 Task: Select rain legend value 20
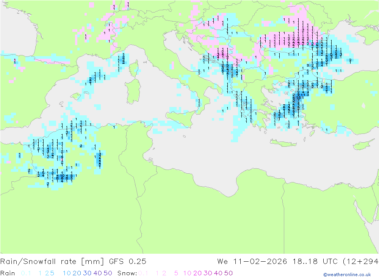[77, 273]
